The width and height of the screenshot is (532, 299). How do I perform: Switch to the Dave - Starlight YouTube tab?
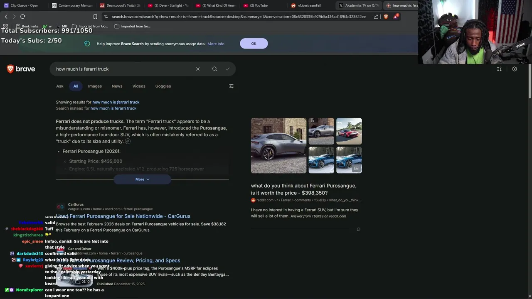pos(167,5)
